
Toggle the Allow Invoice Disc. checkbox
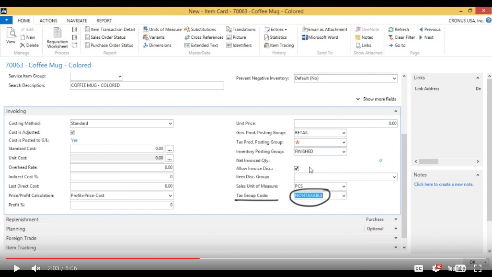pyautogui.click(x=296, y=168)
